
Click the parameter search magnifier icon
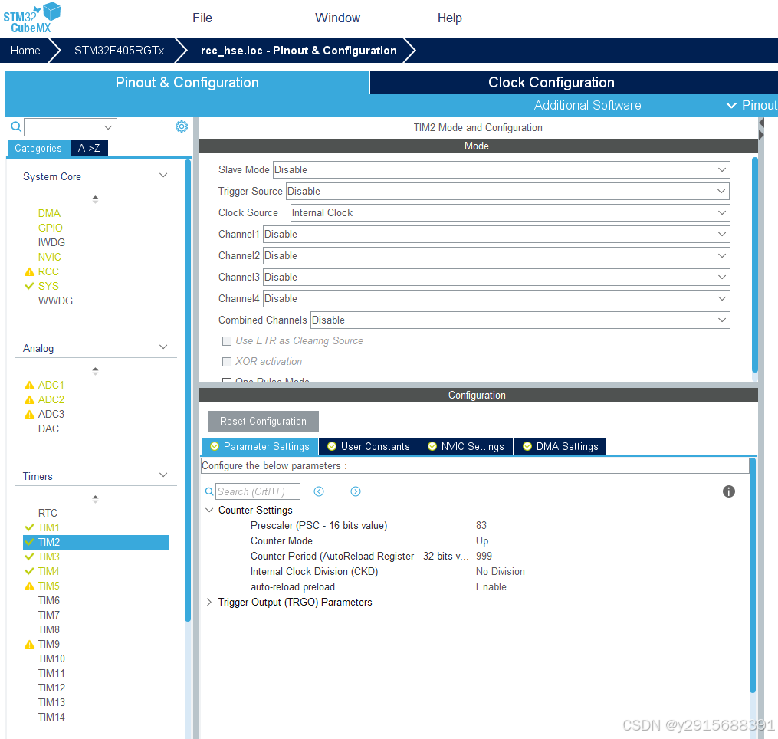209,492
